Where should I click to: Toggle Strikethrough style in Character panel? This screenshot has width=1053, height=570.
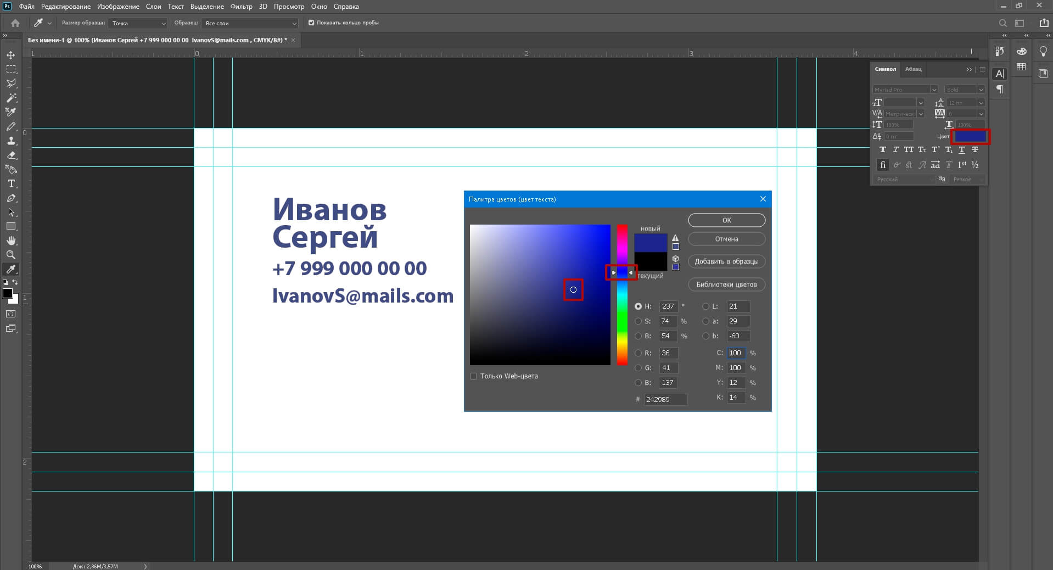coord(975,149)
